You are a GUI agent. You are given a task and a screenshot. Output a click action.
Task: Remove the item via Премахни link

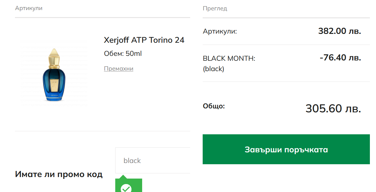(x=119, y=69)
